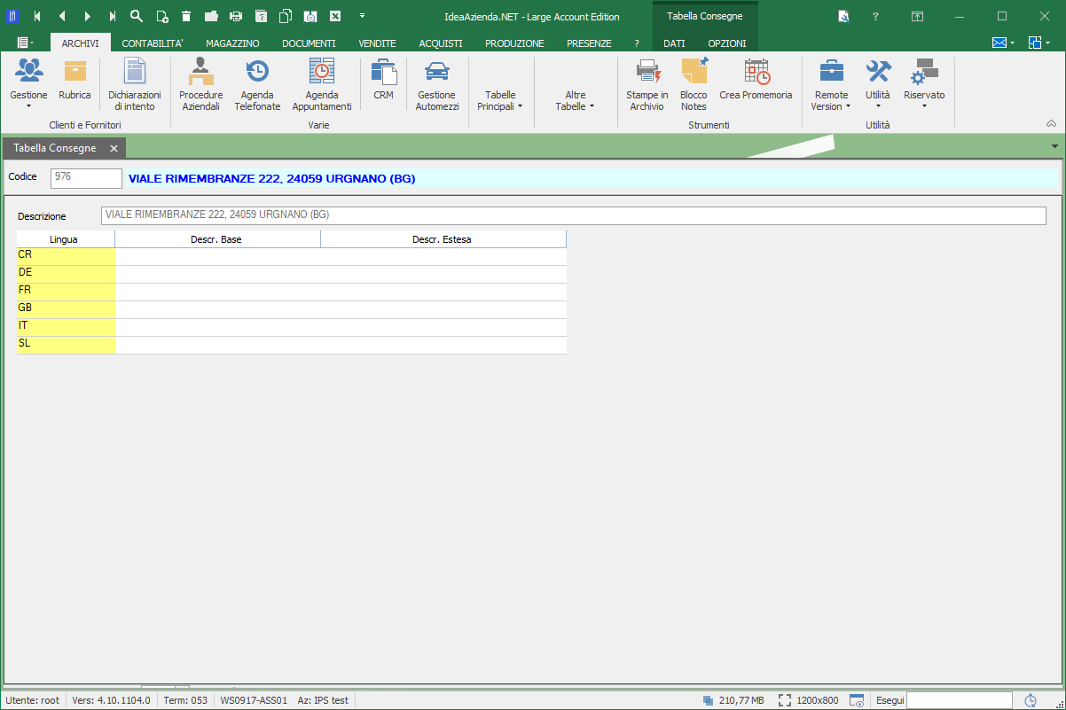This screenshot has height=710, width=1066.
Task: Create new record with page-plus icon
Action: coord(161,16)
